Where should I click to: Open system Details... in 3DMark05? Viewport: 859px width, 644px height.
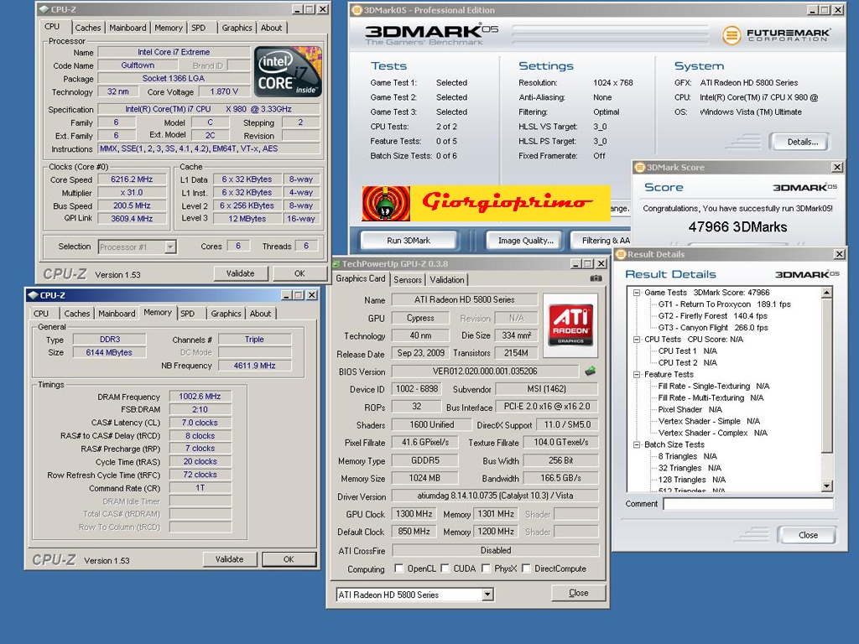click(803, 142)
